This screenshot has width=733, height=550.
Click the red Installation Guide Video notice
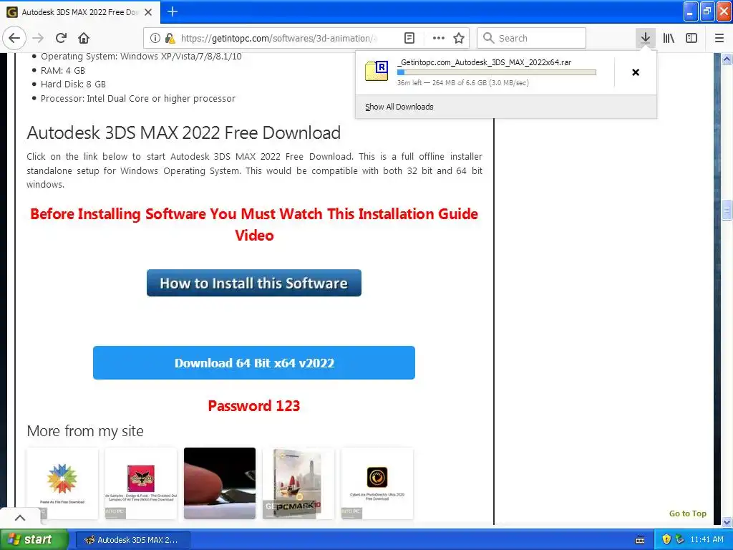click(x=254, y=224)
